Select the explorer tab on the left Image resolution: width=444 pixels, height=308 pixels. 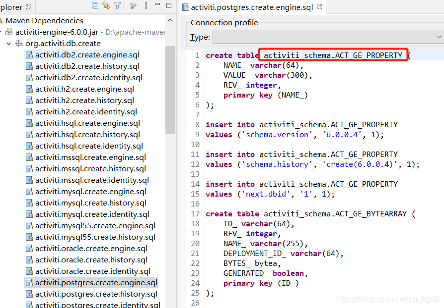click(x=10, y=7)
